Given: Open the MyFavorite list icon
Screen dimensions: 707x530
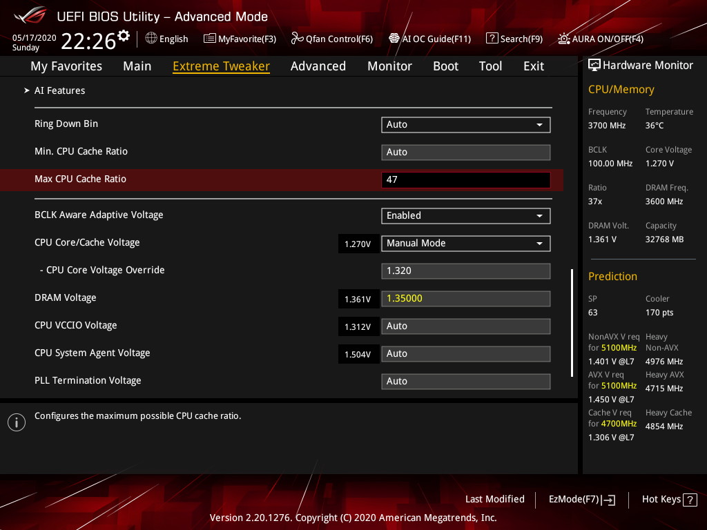Looking at the screenshot, I should click(209, 39).
